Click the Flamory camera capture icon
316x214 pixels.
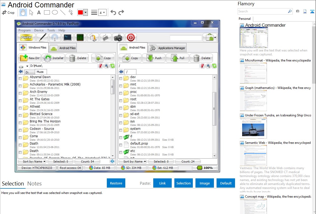click(x=298, y=11)
